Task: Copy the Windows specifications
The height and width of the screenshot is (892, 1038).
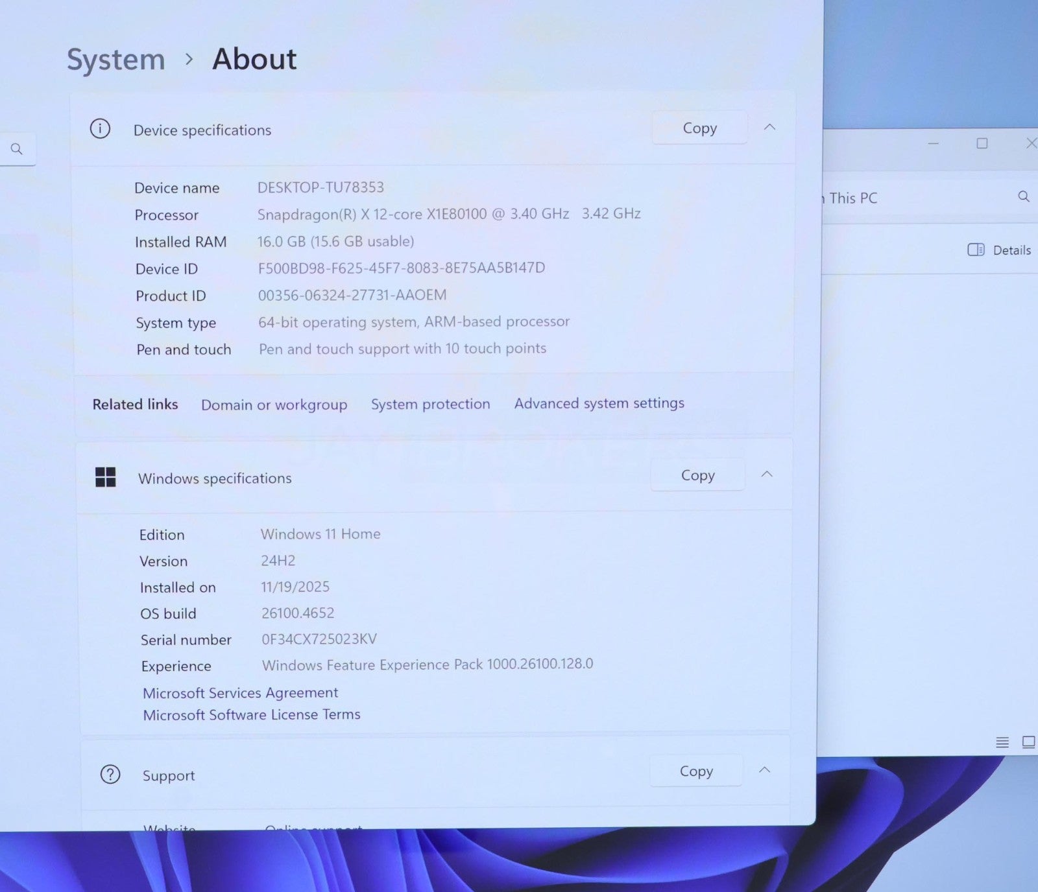Action: click(697, 475)
